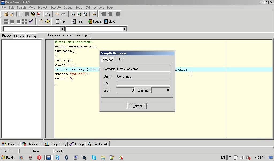Open the Window menu
Image resolution: width=274 pixels, height=161 pixels.
click(99, 8)
